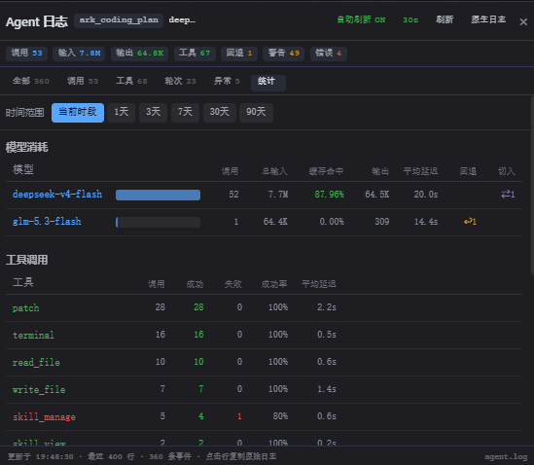Click the agent.log file label
Viewport: 534px width, 465px height.
(506, 457)
